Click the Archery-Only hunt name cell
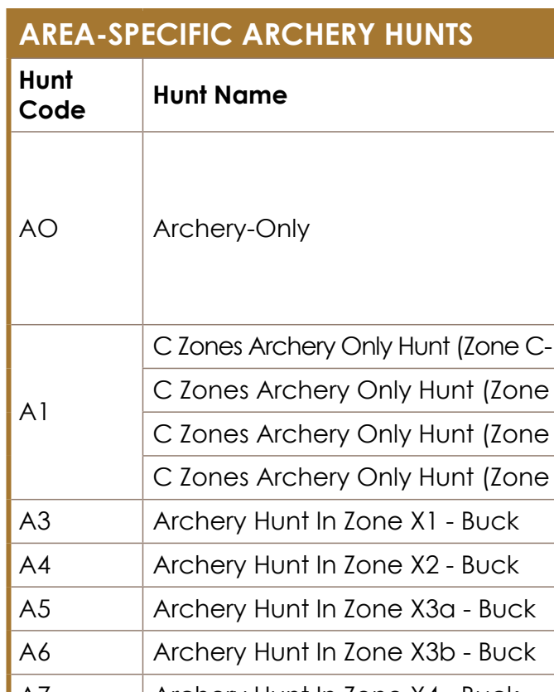Screen dimensions: 554x692 [x=349, y=228]
